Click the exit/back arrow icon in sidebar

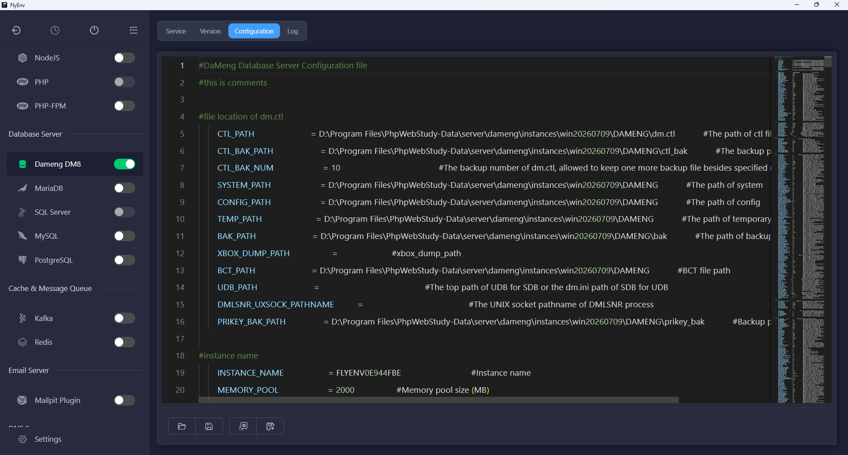coord(16,30)
